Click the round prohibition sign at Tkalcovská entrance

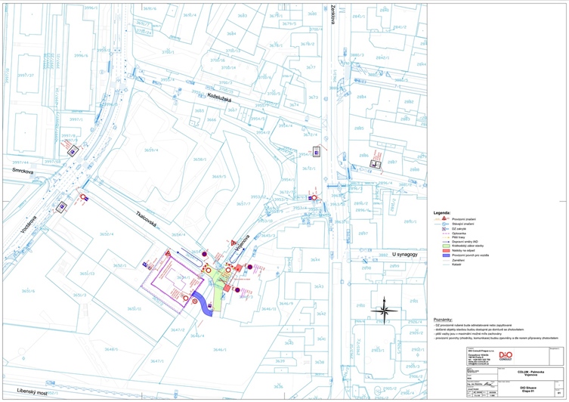pos(83,197)
